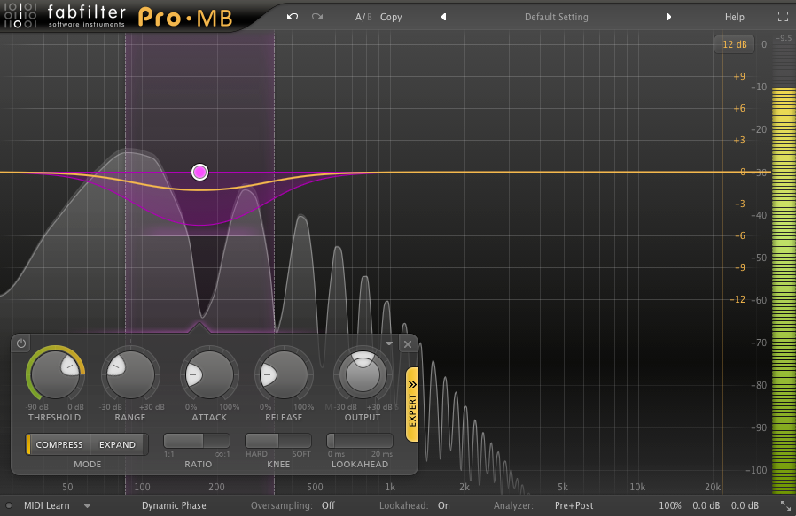
Task: Click the Lookahead slider
Action: tap(360, 441)
